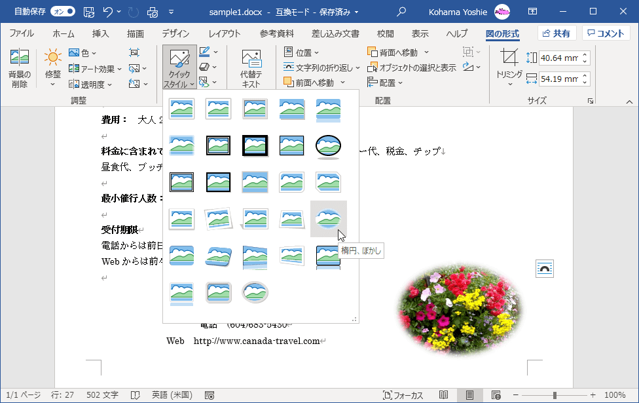
Task: Open the Quick Styles (クイックスタイル) dropdown
Action: tap(179, 67)
